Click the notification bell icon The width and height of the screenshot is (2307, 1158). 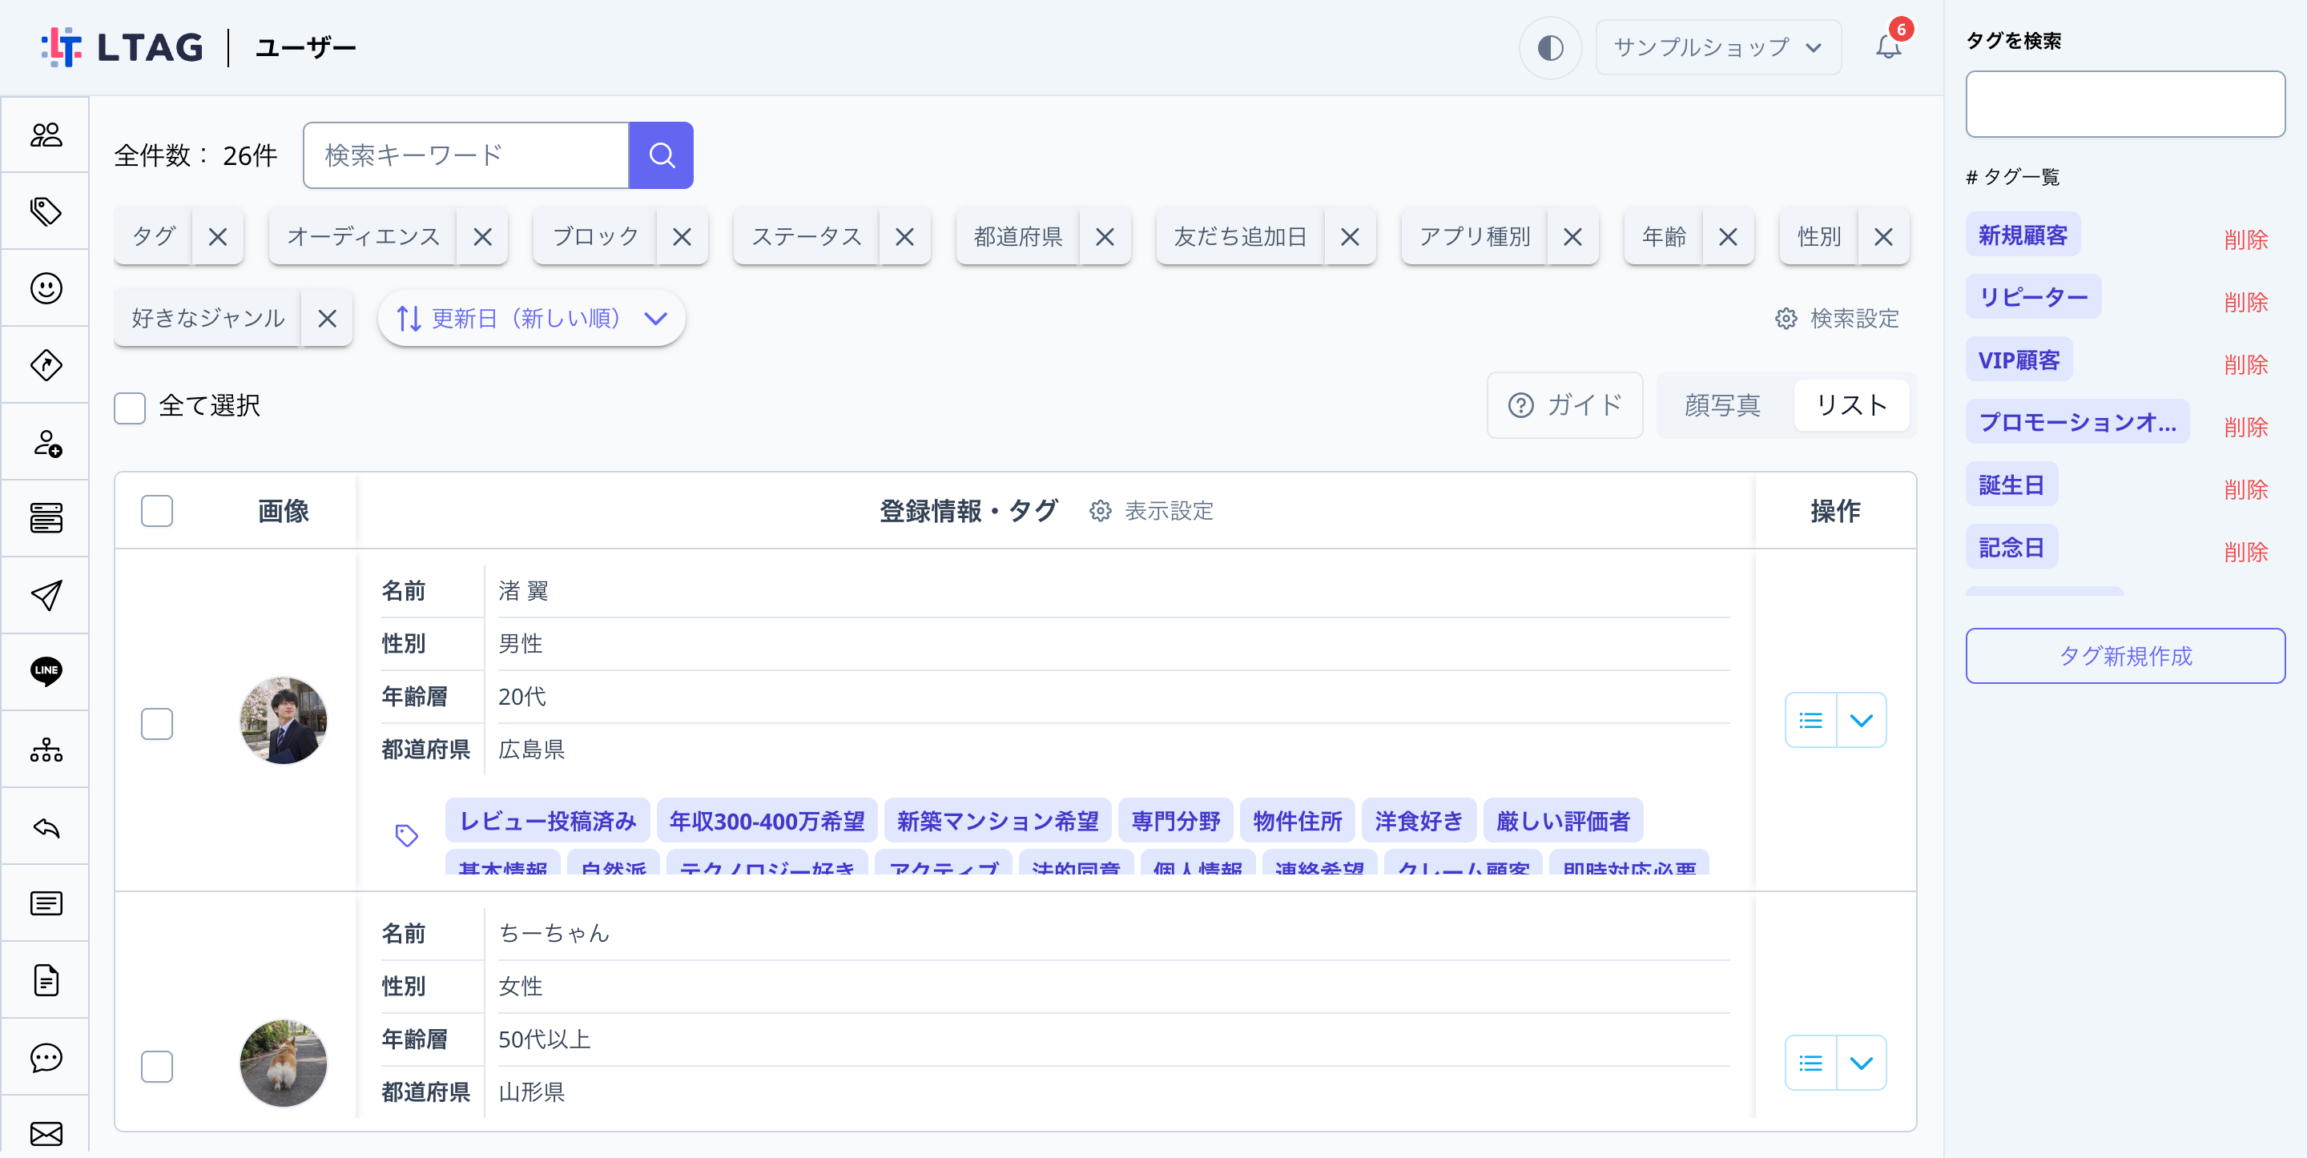click(1888, 46)
